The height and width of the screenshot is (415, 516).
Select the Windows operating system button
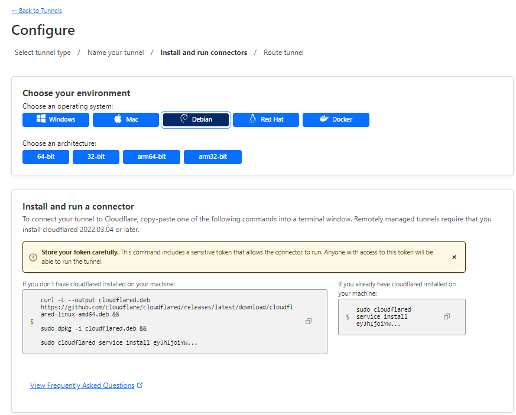coord(56,119)
